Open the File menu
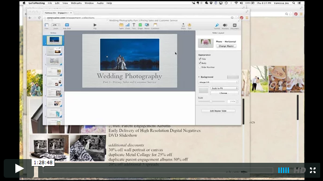The image size is (323, 181). [50, 3]
